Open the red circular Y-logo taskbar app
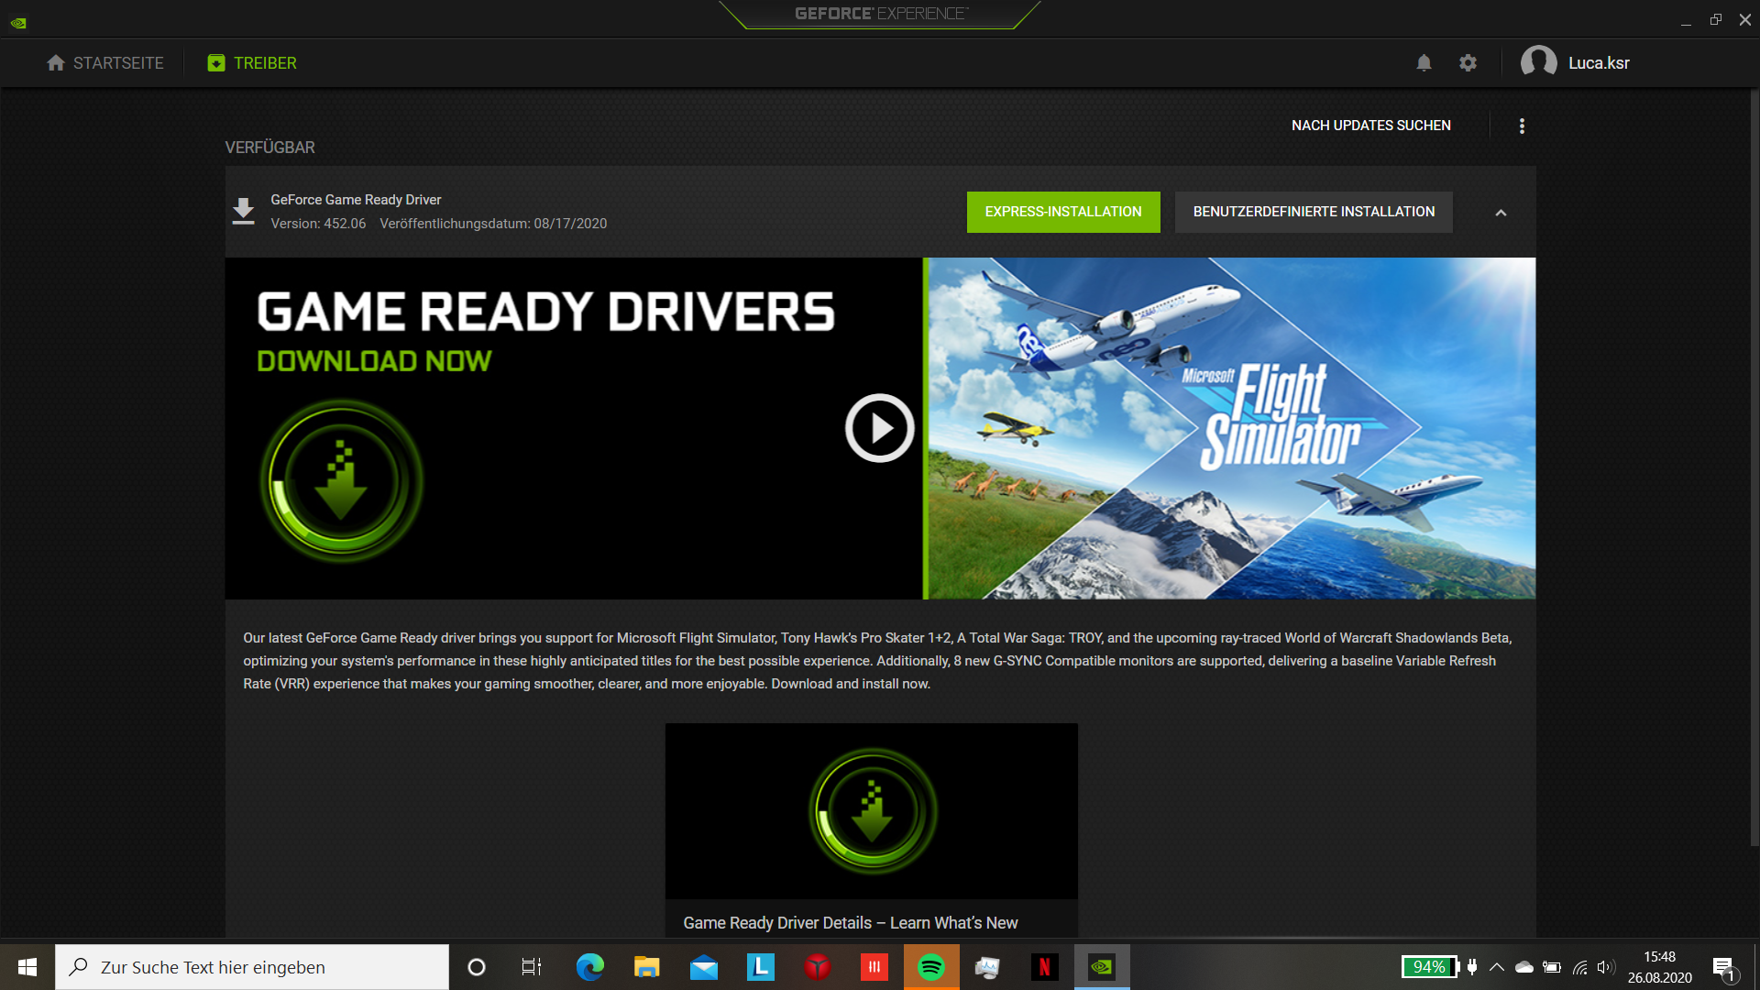 click(x=818, y=967)
